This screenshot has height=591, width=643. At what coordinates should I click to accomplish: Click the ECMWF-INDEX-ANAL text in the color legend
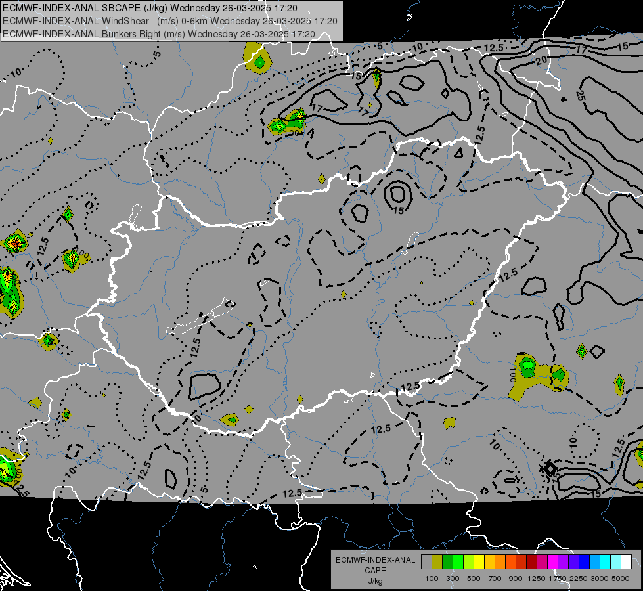point(375,560)
